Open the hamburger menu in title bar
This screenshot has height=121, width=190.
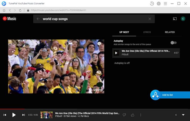point(165,4)
